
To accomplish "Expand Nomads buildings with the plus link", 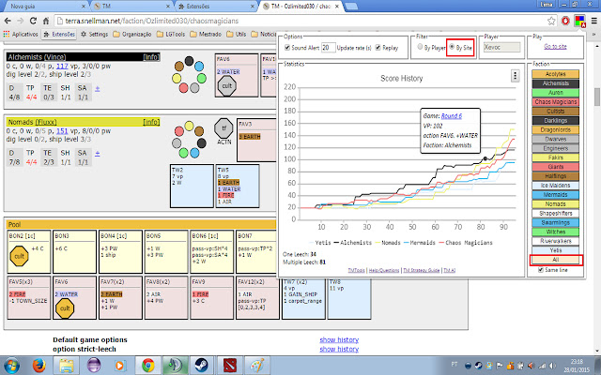I will click(98, 154).
